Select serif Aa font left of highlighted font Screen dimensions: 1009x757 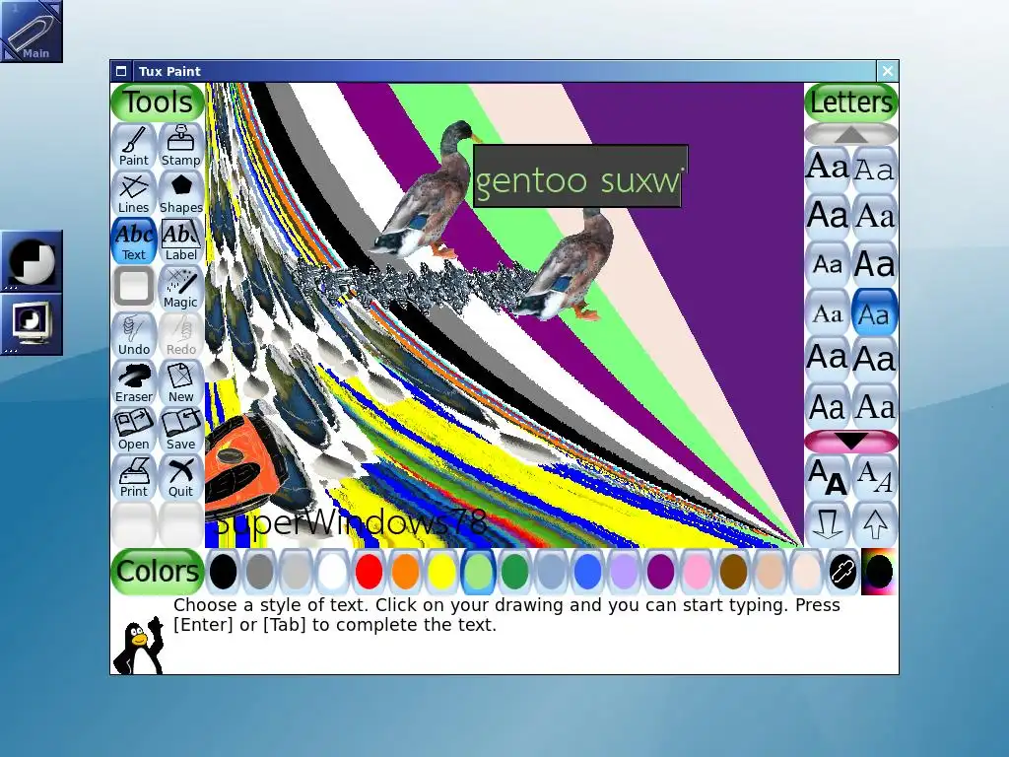coord(828,312)
